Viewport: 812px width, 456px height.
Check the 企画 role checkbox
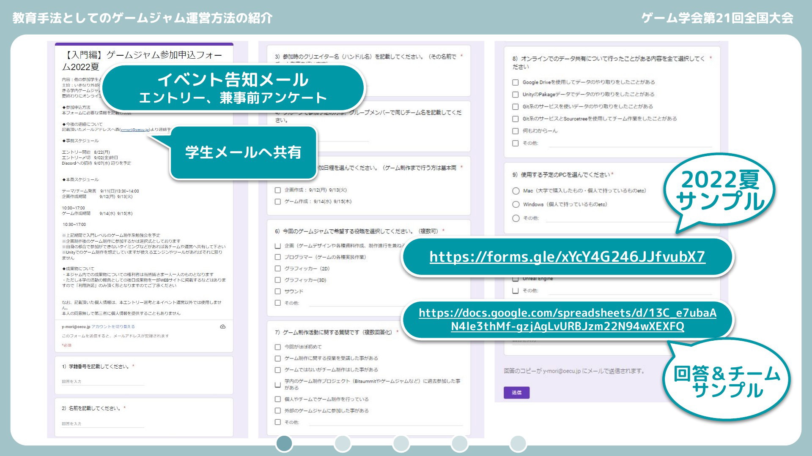coord(278,246)
